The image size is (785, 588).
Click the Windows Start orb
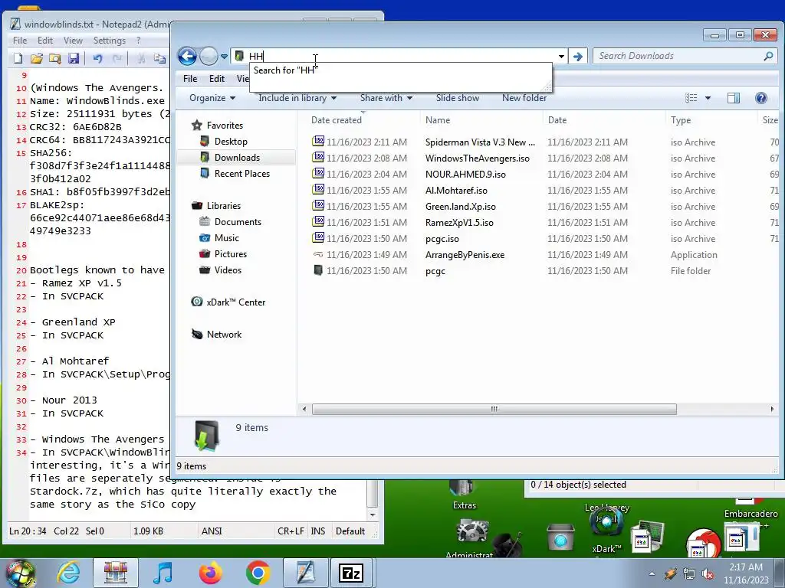tap(20, 573)
